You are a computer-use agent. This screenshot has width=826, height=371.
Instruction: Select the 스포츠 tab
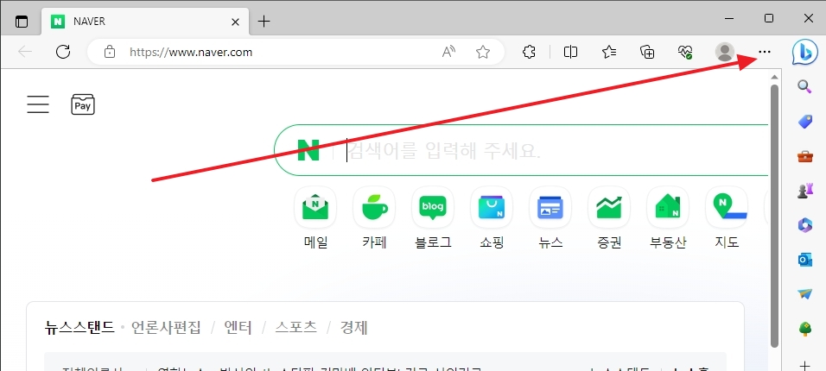coord(296,328)
